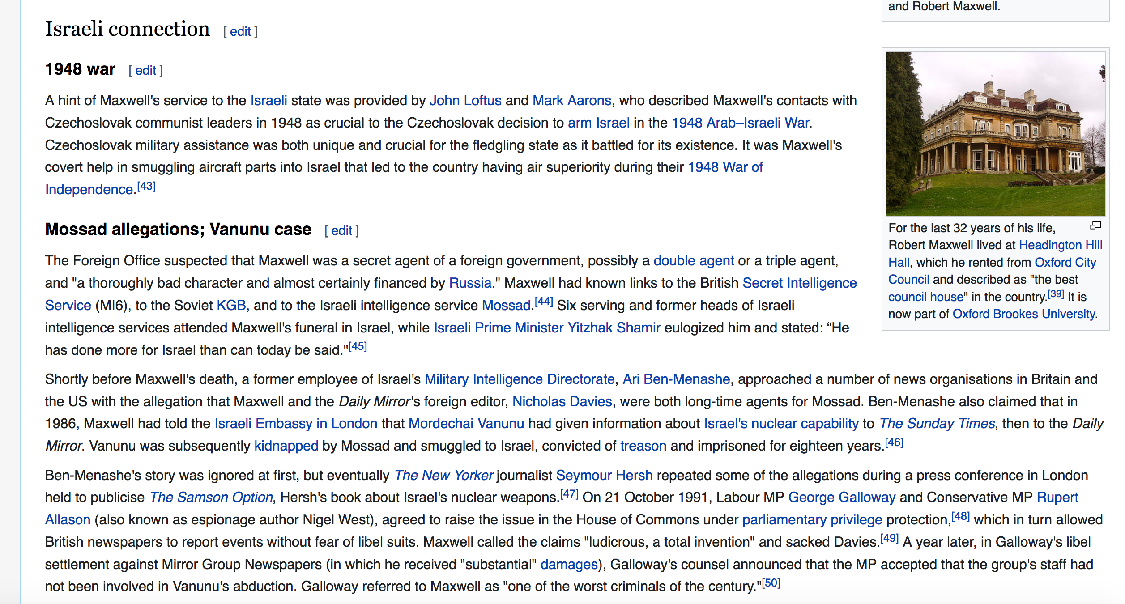Follow the Seymour Hersh link
1125x604 pixels.
coord(604,476)
